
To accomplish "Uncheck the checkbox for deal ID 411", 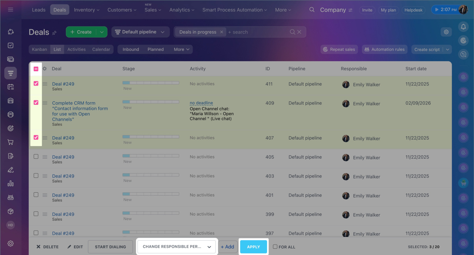I will click(x=36, y=83).
